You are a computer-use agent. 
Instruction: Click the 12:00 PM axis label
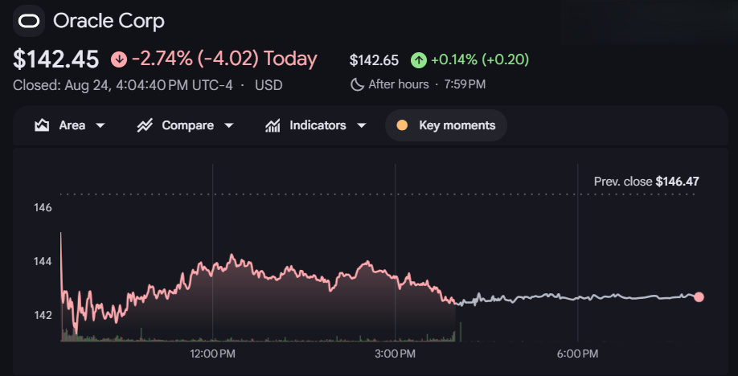213,354
